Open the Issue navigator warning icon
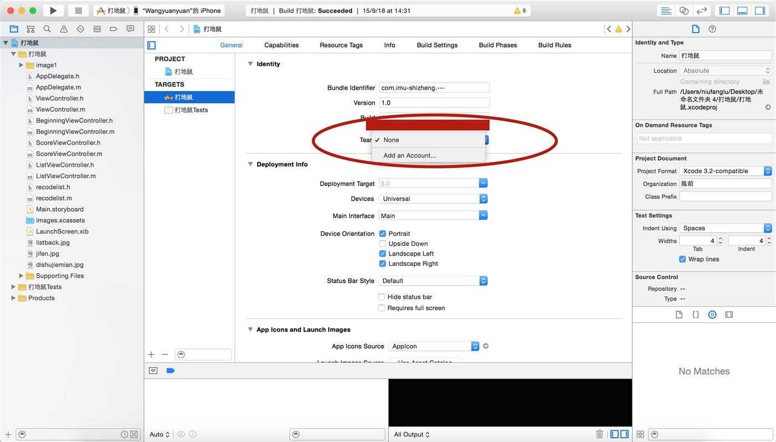The image size is (776, 442). (64, 29)
